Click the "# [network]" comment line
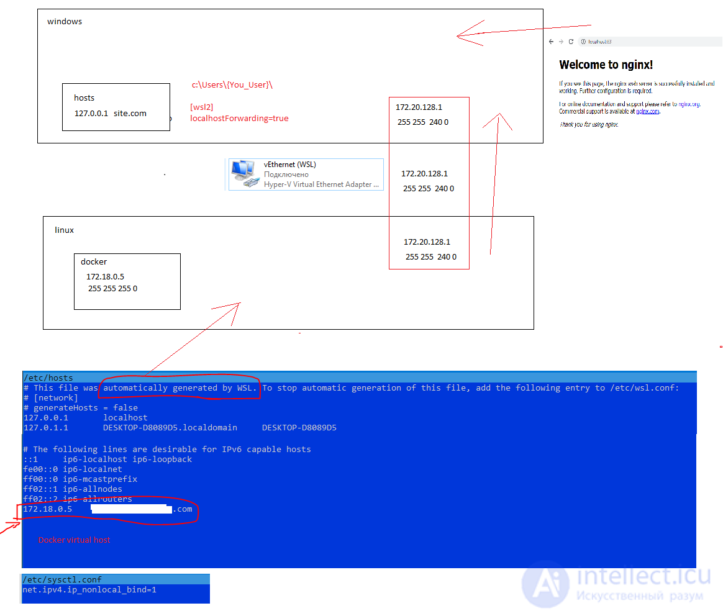Screen dimensions: 723x616 tap(51, 398)
